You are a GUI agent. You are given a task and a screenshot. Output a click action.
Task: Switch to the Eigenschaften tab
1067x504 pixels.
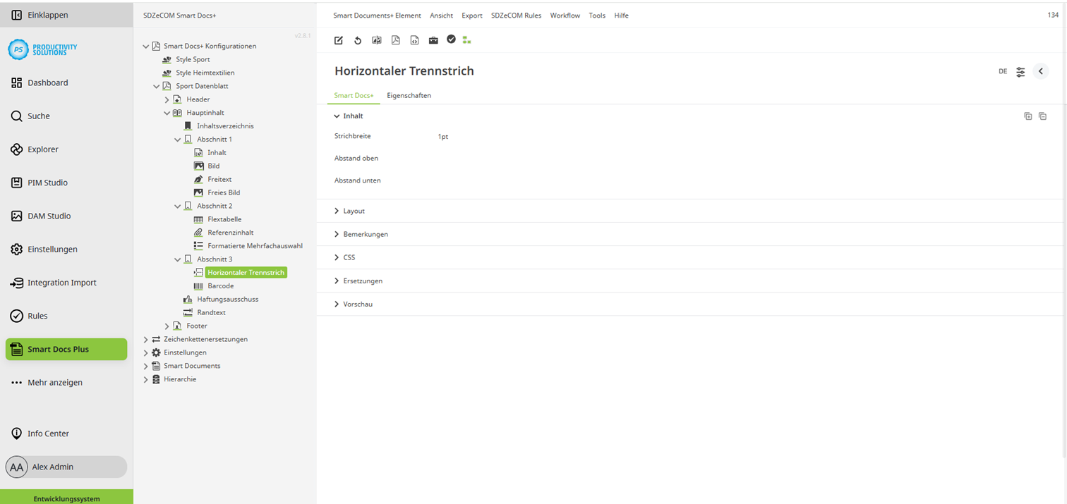click(409, 95)
